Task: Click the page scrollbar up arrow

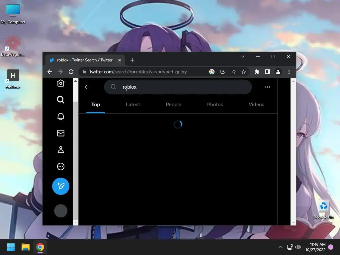Action: click(293, 81)
